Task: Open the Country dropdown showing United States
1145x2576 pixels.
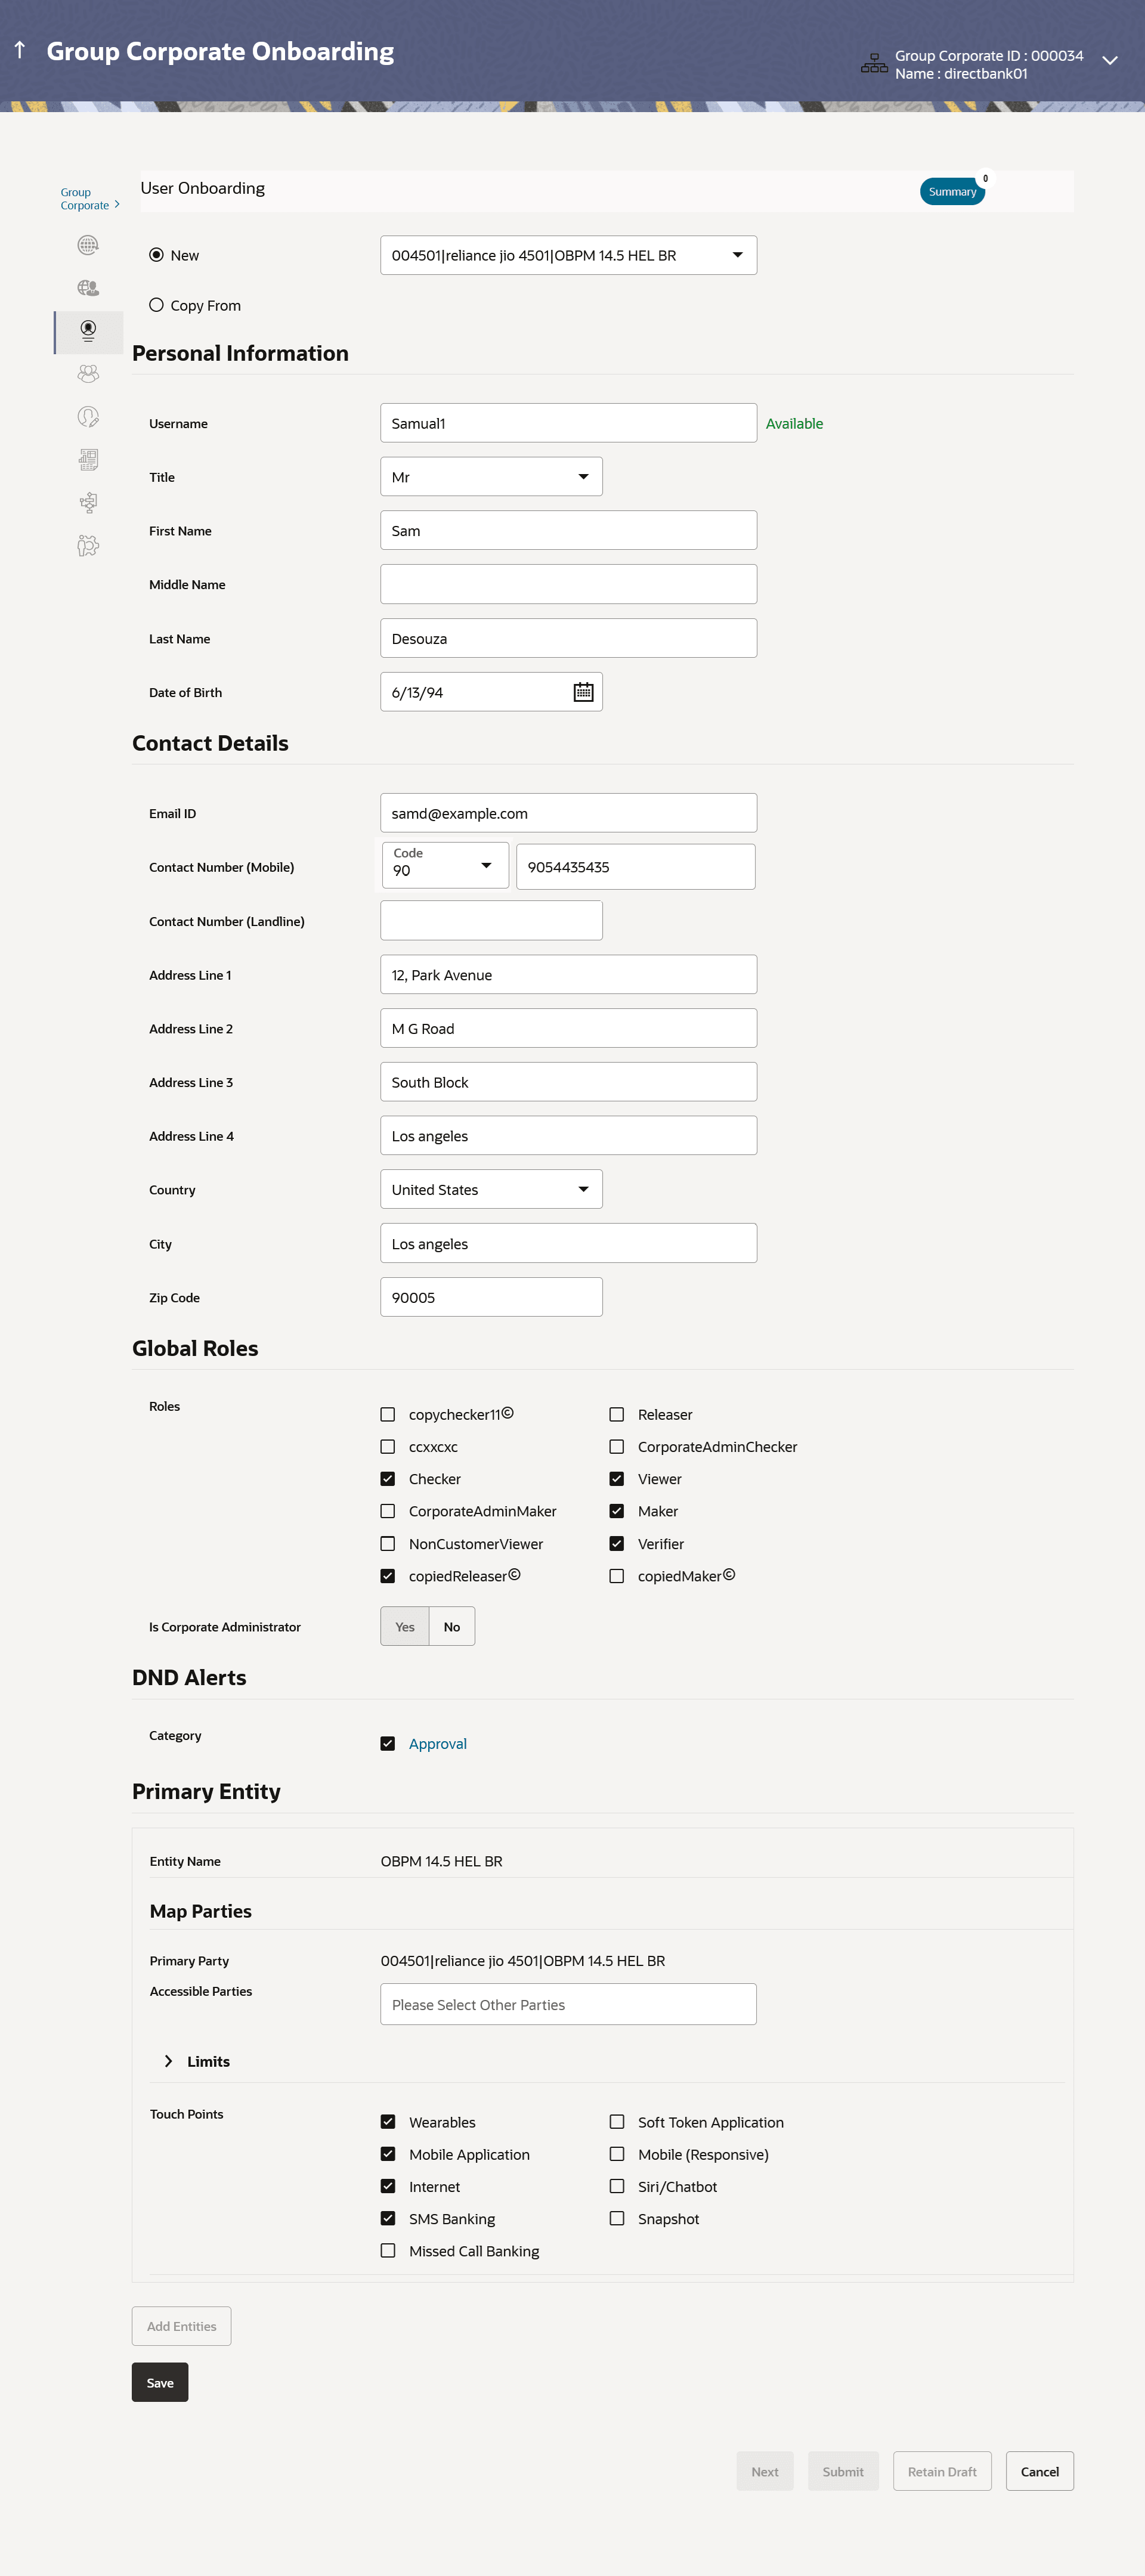Action: [x=491, y=1189]
